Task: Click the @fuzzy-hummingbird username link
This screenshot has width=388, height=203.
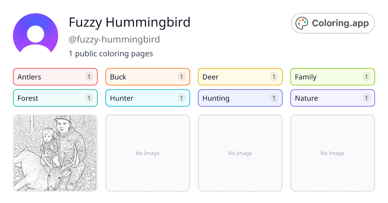Action: 114,39
